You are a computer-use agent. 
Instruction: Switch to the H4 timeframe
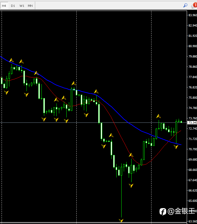coord(4,6)
